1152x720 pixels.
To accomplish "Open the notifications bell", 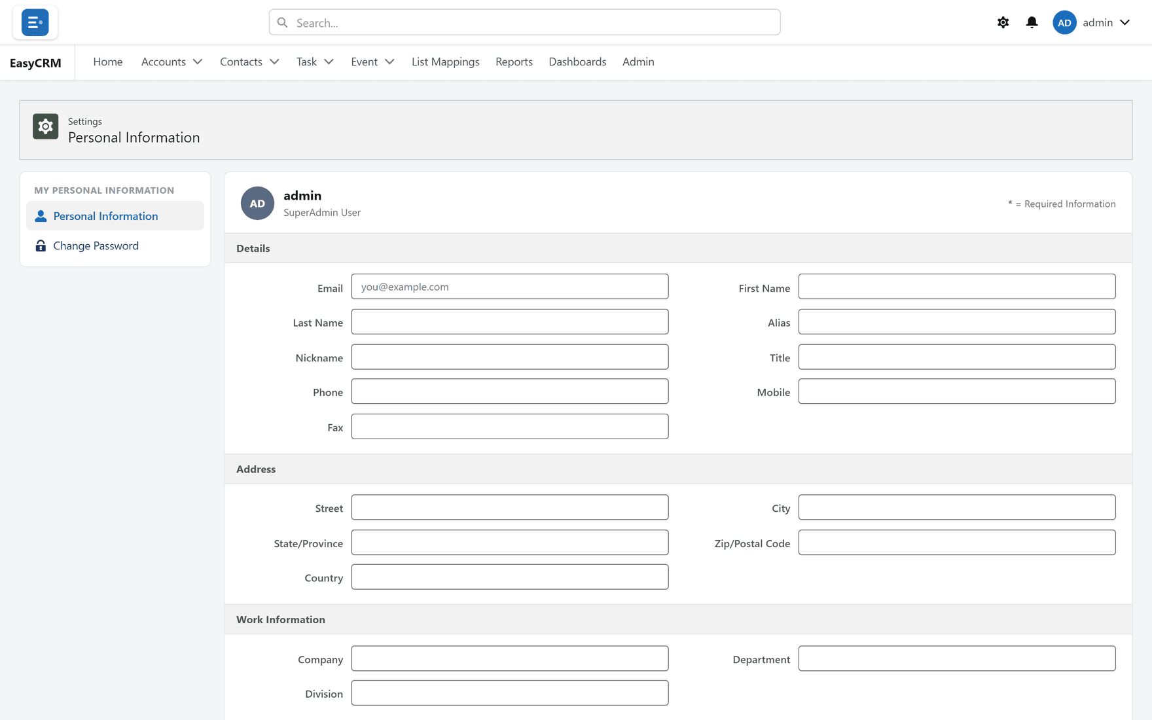I will click(1032, 22).
